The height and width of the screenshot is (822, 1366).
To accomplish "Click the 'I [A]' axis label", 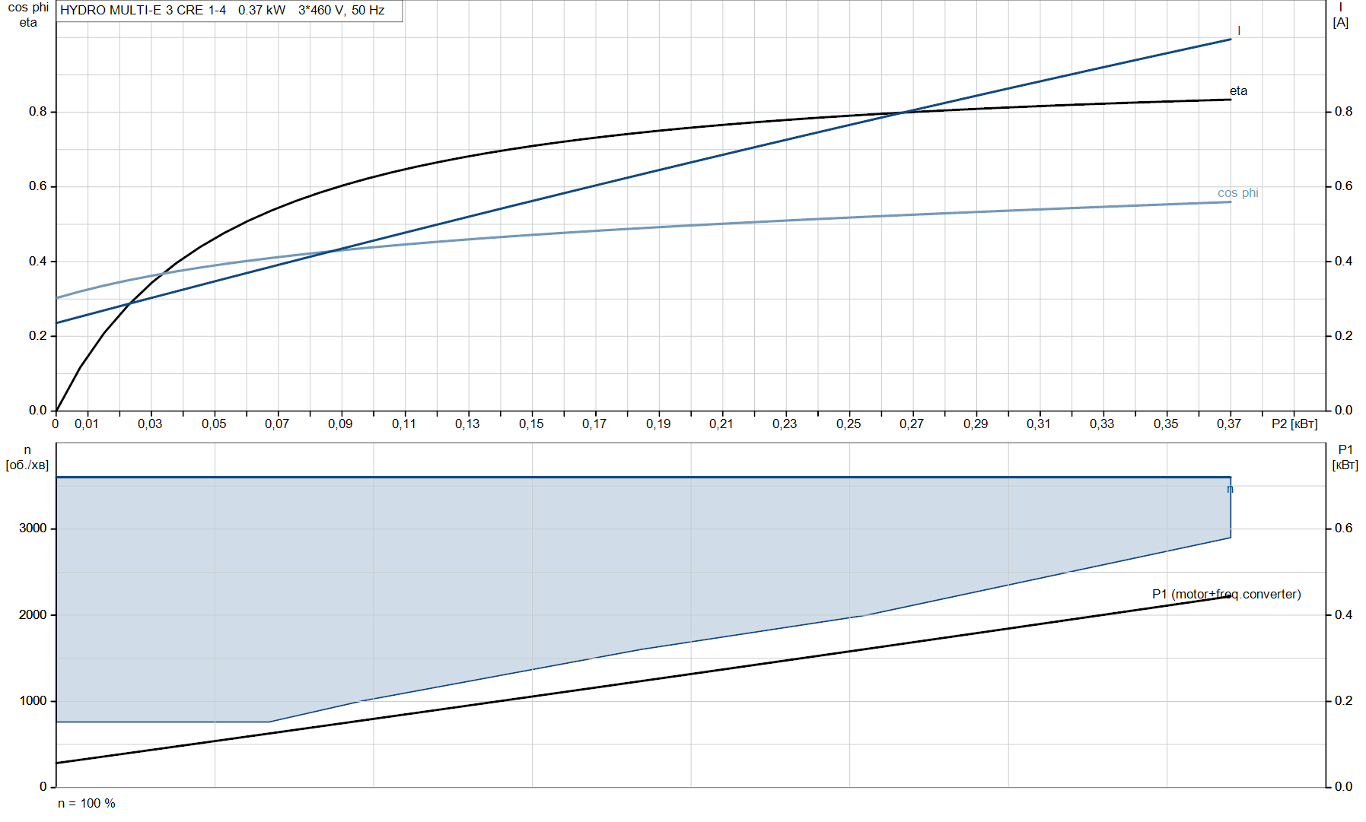I will [1341, 15].
